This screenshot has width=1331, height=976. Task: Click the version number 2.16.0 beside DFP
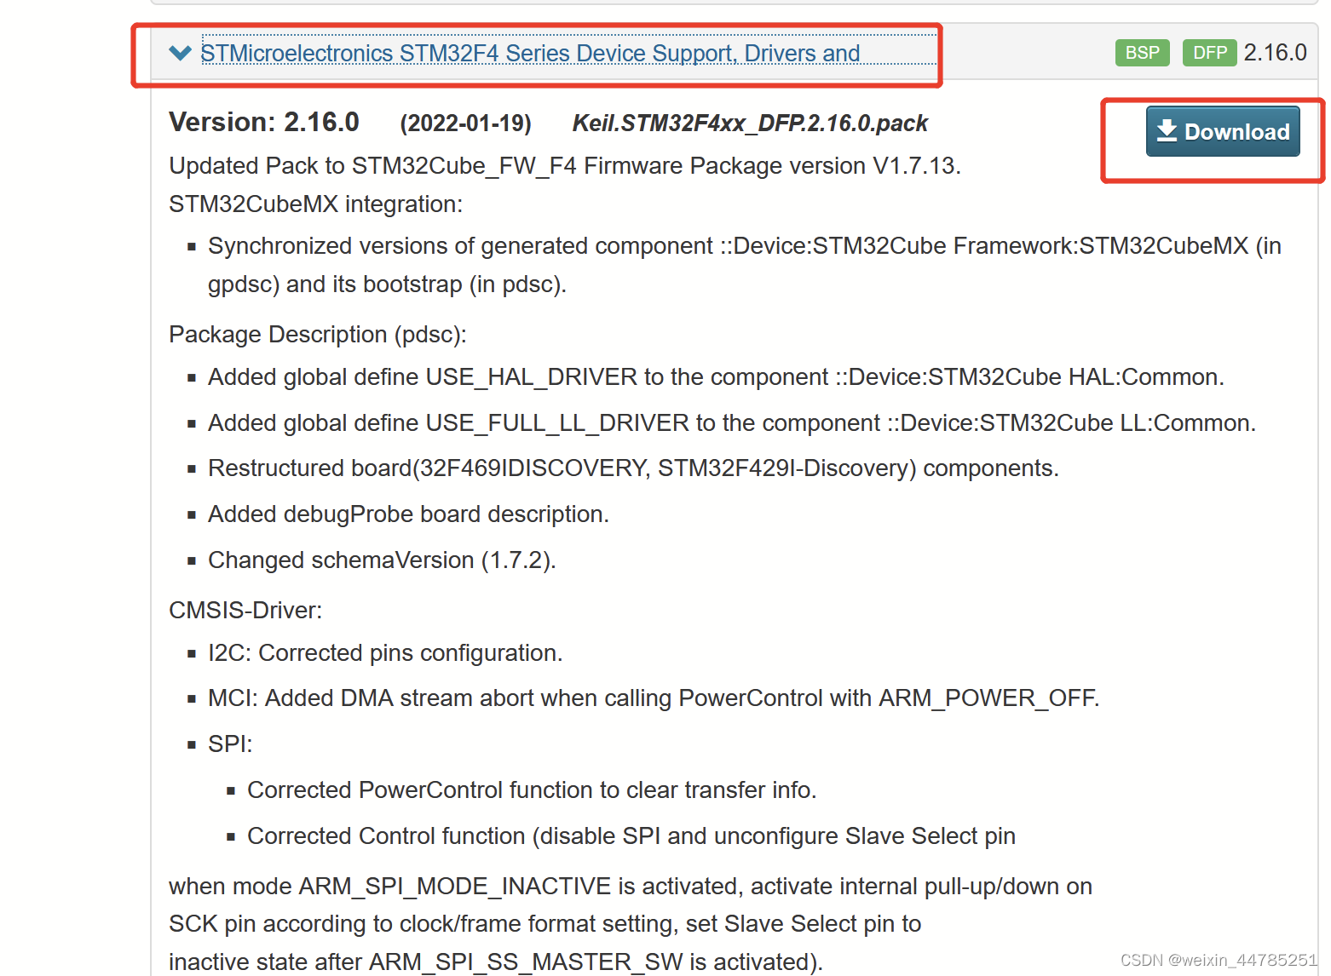[x=1275, y=53]
